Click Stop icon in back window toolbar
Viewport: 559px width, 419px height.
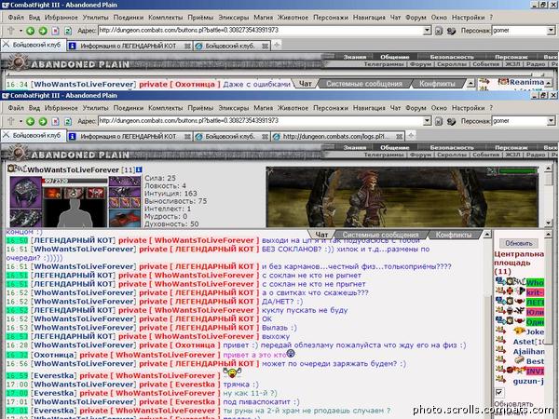click(x=55, y=31)
